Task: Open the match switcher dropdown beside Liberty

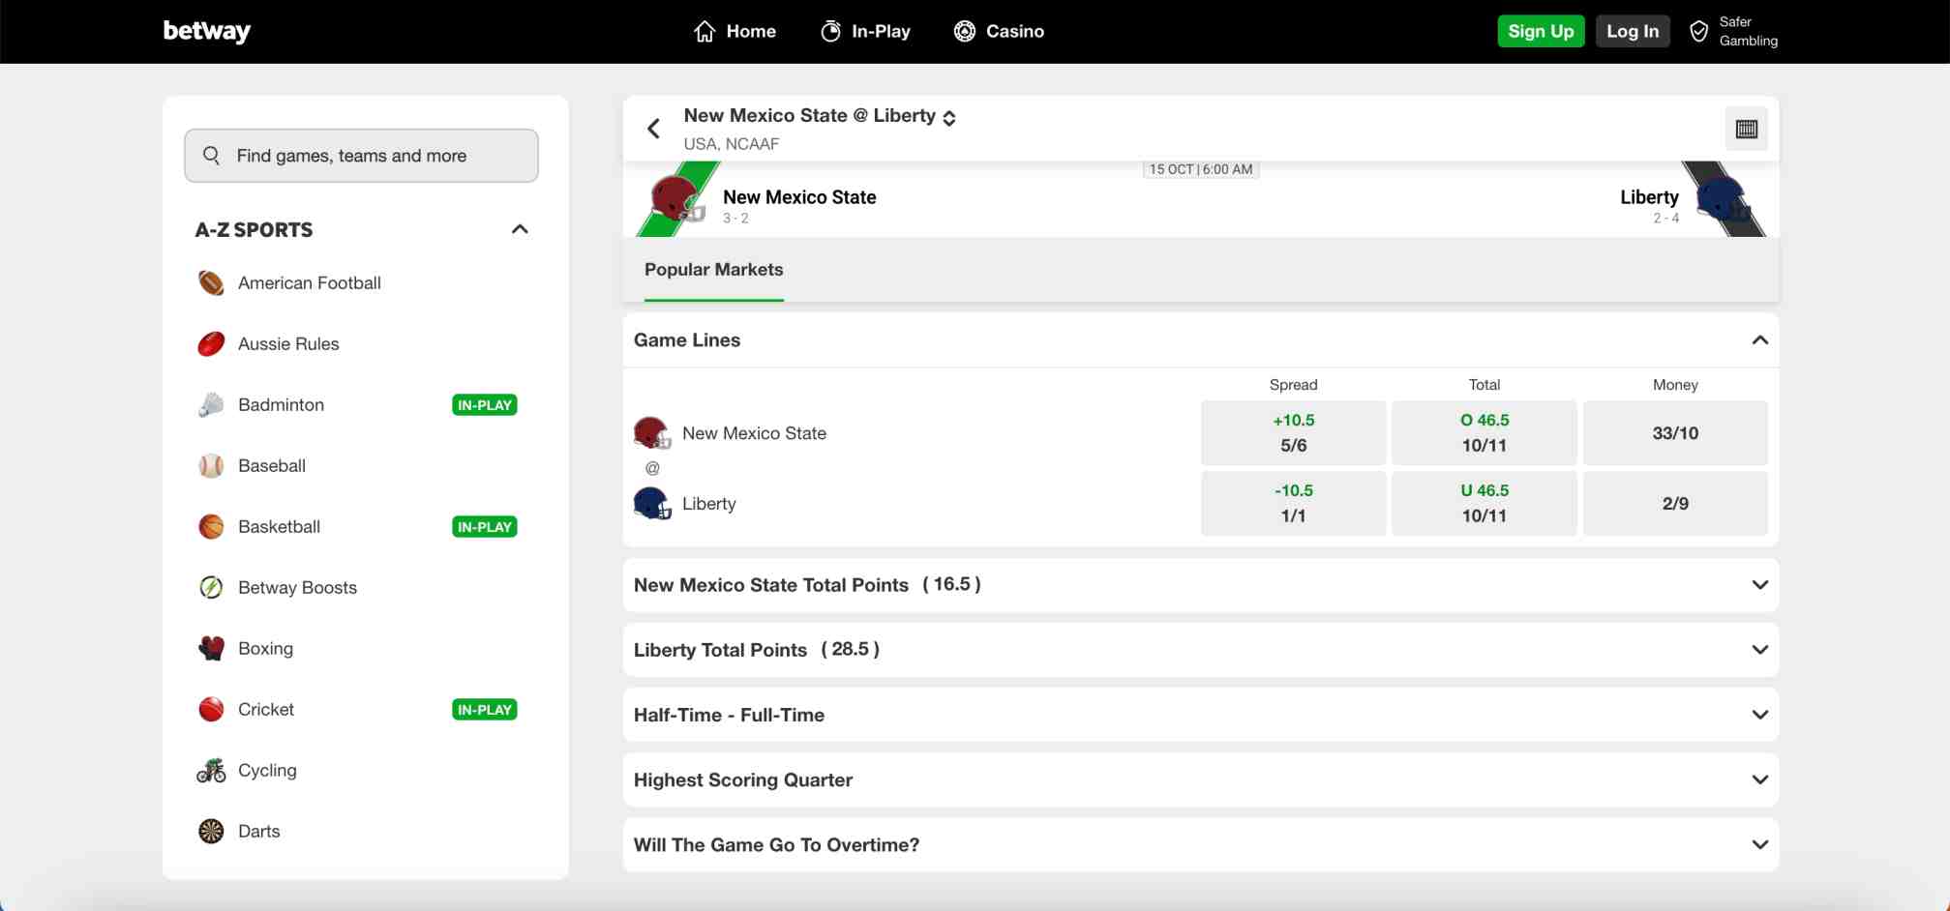Action: click(949, 117)
